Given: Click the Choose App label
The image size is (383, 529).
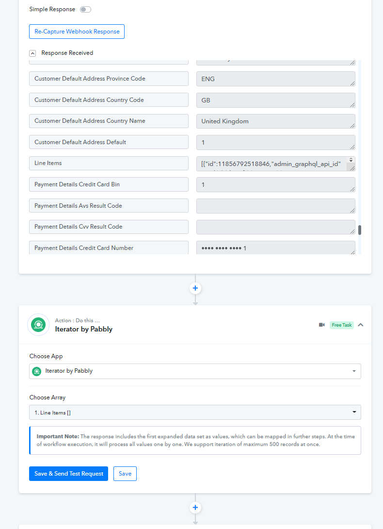Looking at the screenshot, I should (x=46, y=356).
